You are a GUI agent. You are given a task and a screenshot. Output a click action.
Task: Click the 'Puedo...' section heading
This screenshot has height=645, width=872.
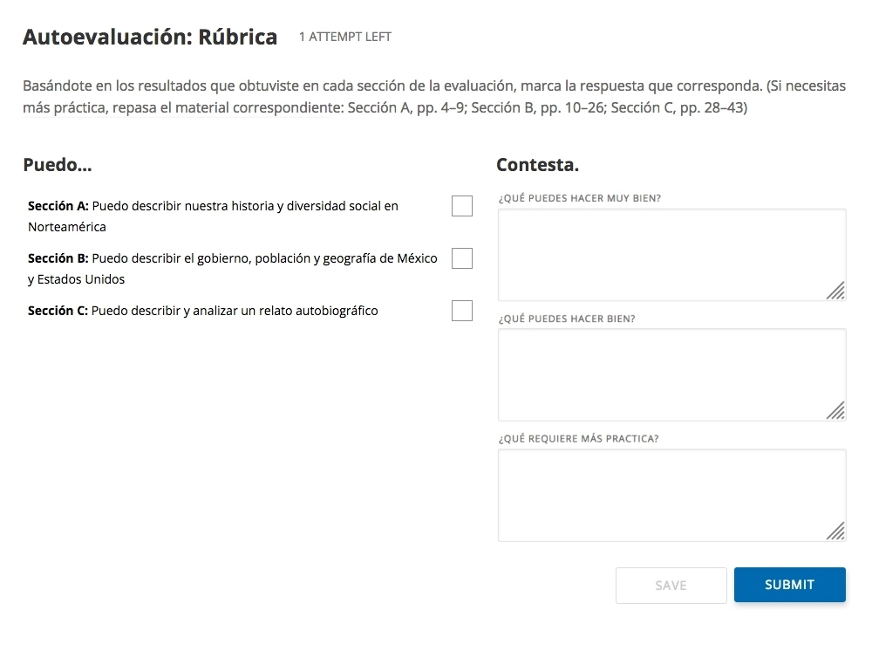click(x=58, y=165)
